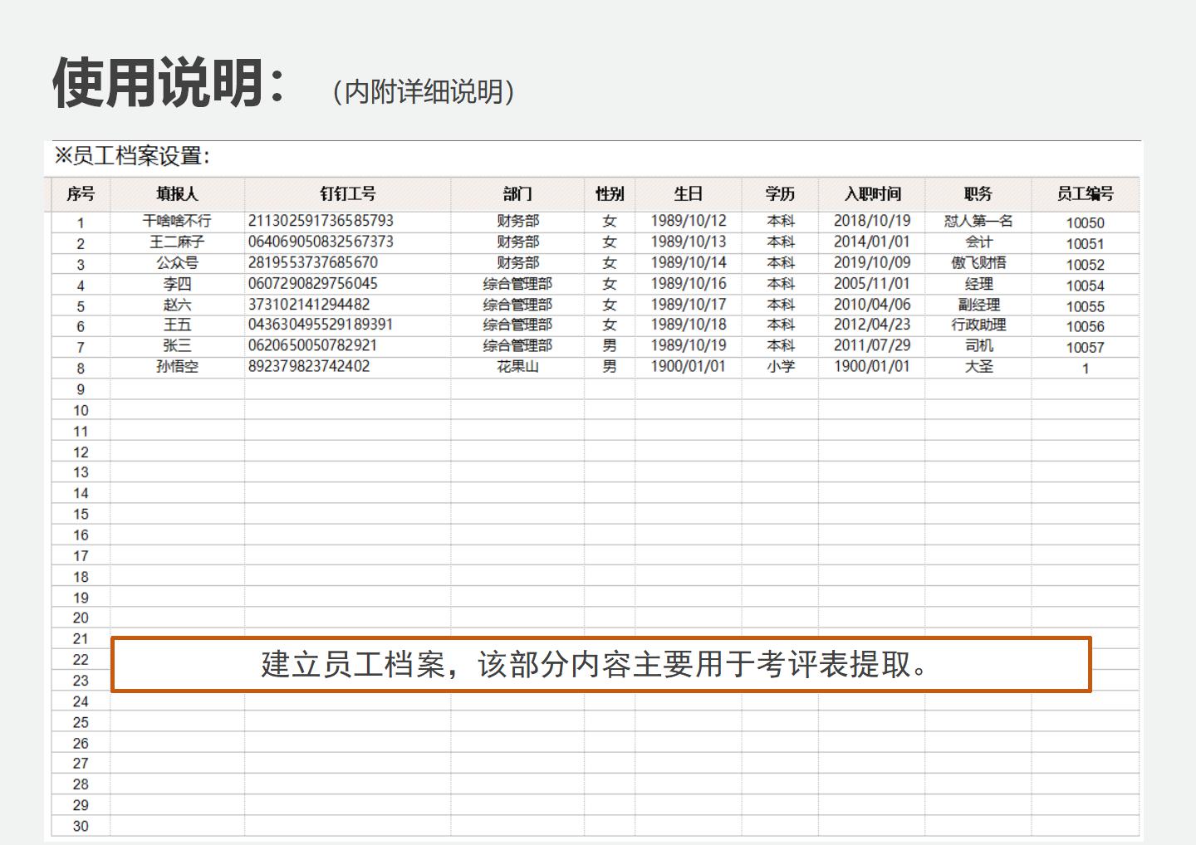Click DingTalk ID 0620650050782921
The image size is (1196, 845).
pyautogui.click(x=312, y=345)
